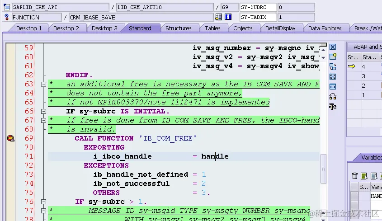Click the vertical scrollbar thumb of code editor
This screenshot has width=382, height=221.
point(323,169)
